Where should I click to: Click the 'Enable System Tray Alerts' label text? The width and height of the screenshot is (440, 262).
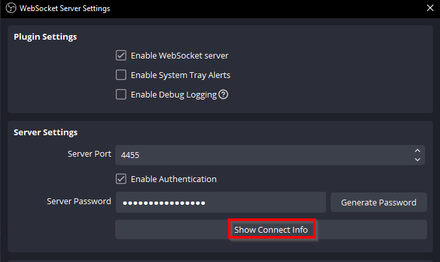(x=180, y=75)
